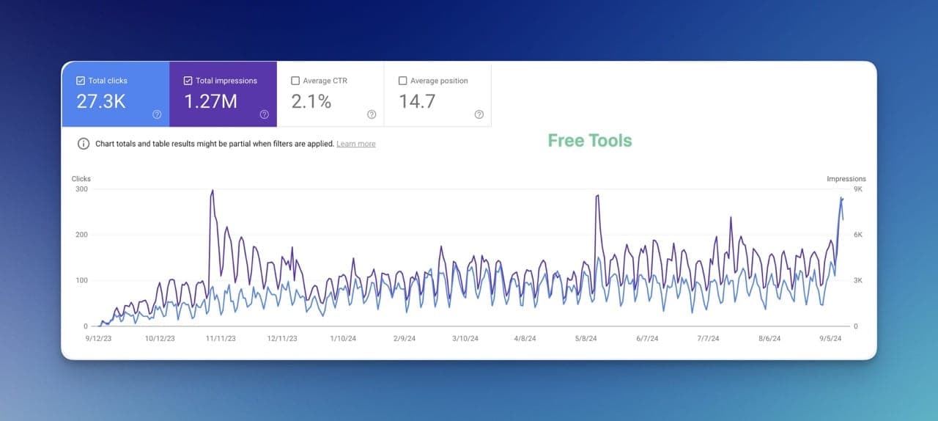The height and width of the screenshot is (421, 938).
Task: Click the 2/9/24 date label
Action: click(404, 339)
